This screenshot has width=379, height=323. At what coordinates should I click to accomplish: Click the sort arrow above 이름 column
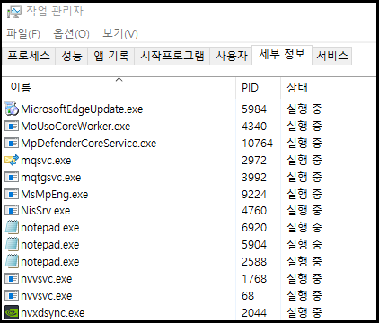click(x=119, y=79)
